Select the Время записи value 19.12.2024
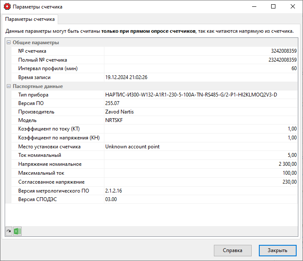 (x=126, y=77)
